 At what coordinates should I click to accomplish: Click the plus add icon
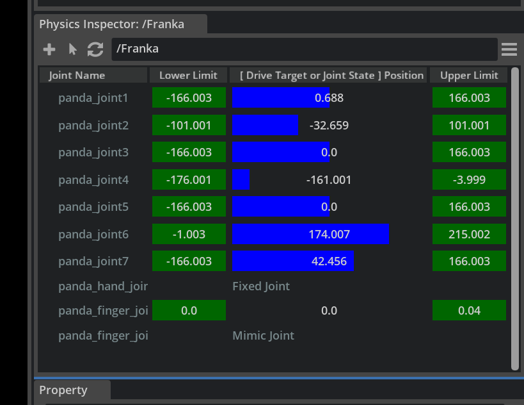tap(49, 49)
